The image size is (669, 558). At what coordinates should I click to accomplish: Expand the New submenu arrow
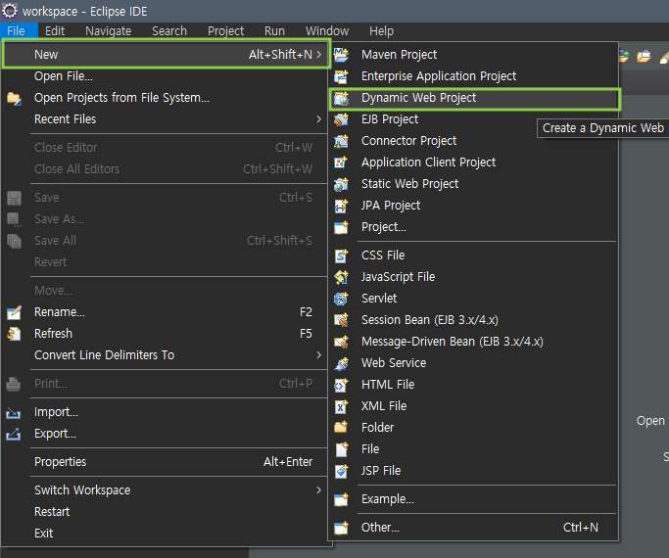pos(319,54)
